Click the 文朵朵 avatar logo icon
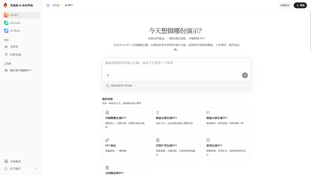 [5, 5]
